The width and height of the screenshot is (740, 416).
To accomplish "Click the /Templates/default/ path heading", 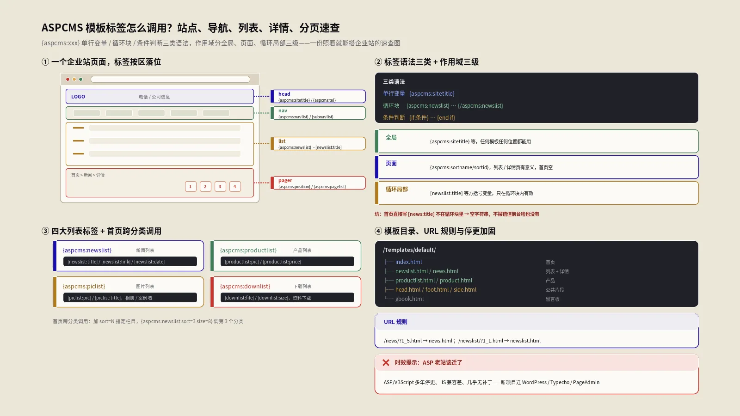I will click(x=409, y=250).
